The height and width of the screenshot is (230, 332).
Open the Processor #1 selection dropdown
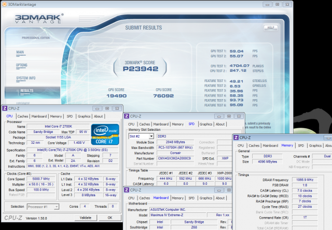tap(43, 207)
